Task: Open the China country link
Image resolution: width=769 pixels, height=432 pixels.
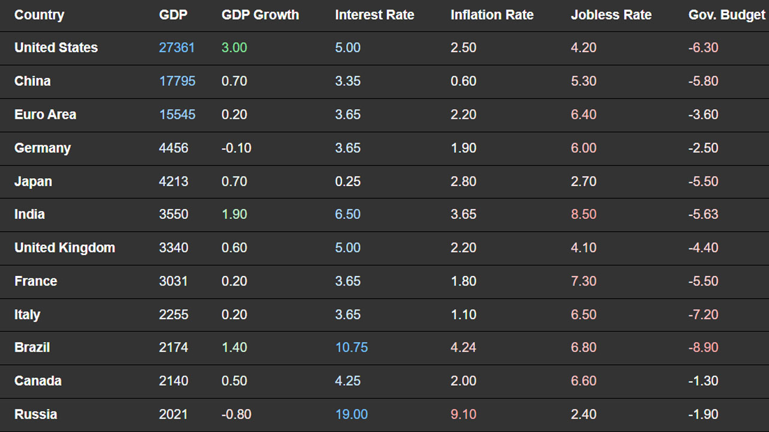Action: 32,81
